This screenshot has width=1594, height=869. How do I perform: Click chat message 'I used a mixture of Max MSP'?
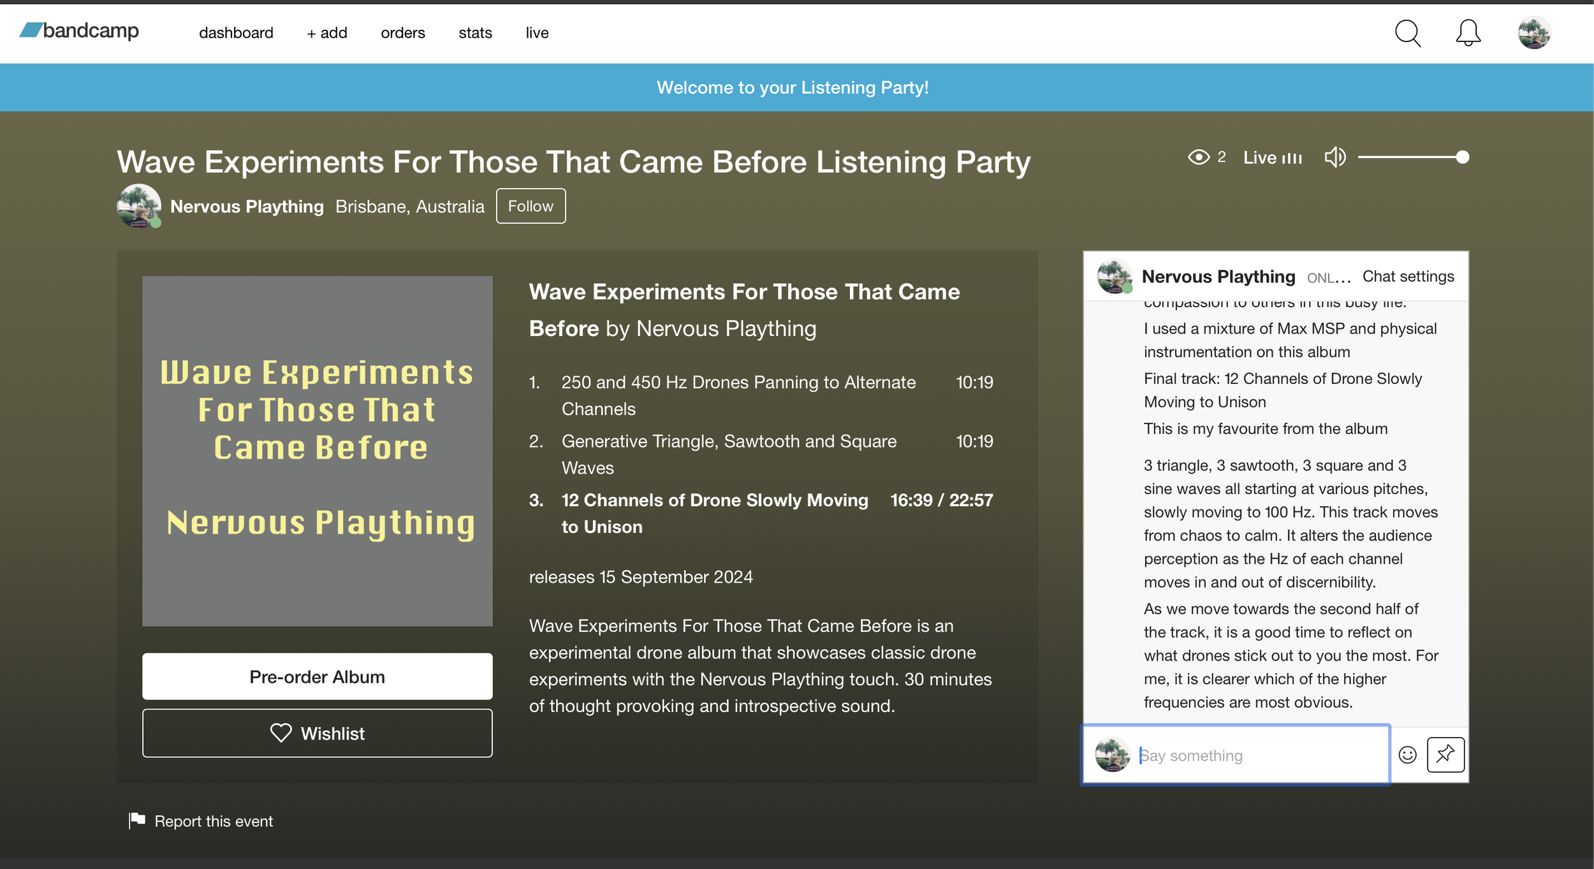1291,340
